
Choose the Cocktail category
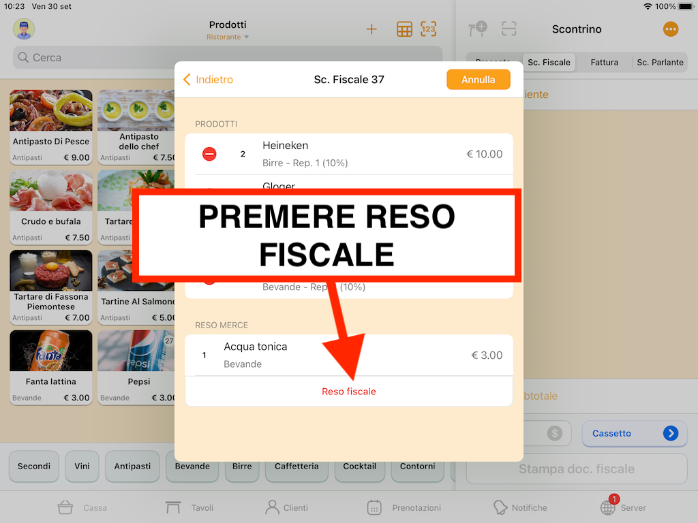[360, 466]
